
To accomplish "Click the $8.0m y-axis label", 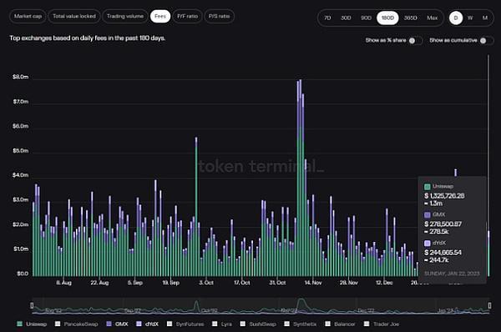I will click(20, 77).
